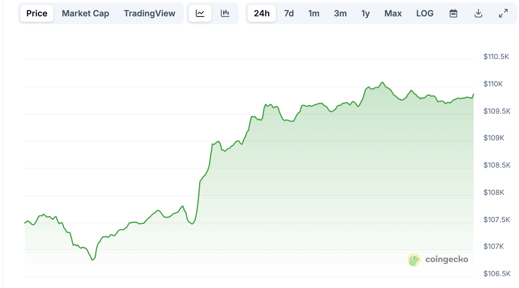Show the 1y price history
Screen dimensions: 519x288
[365, 13]
